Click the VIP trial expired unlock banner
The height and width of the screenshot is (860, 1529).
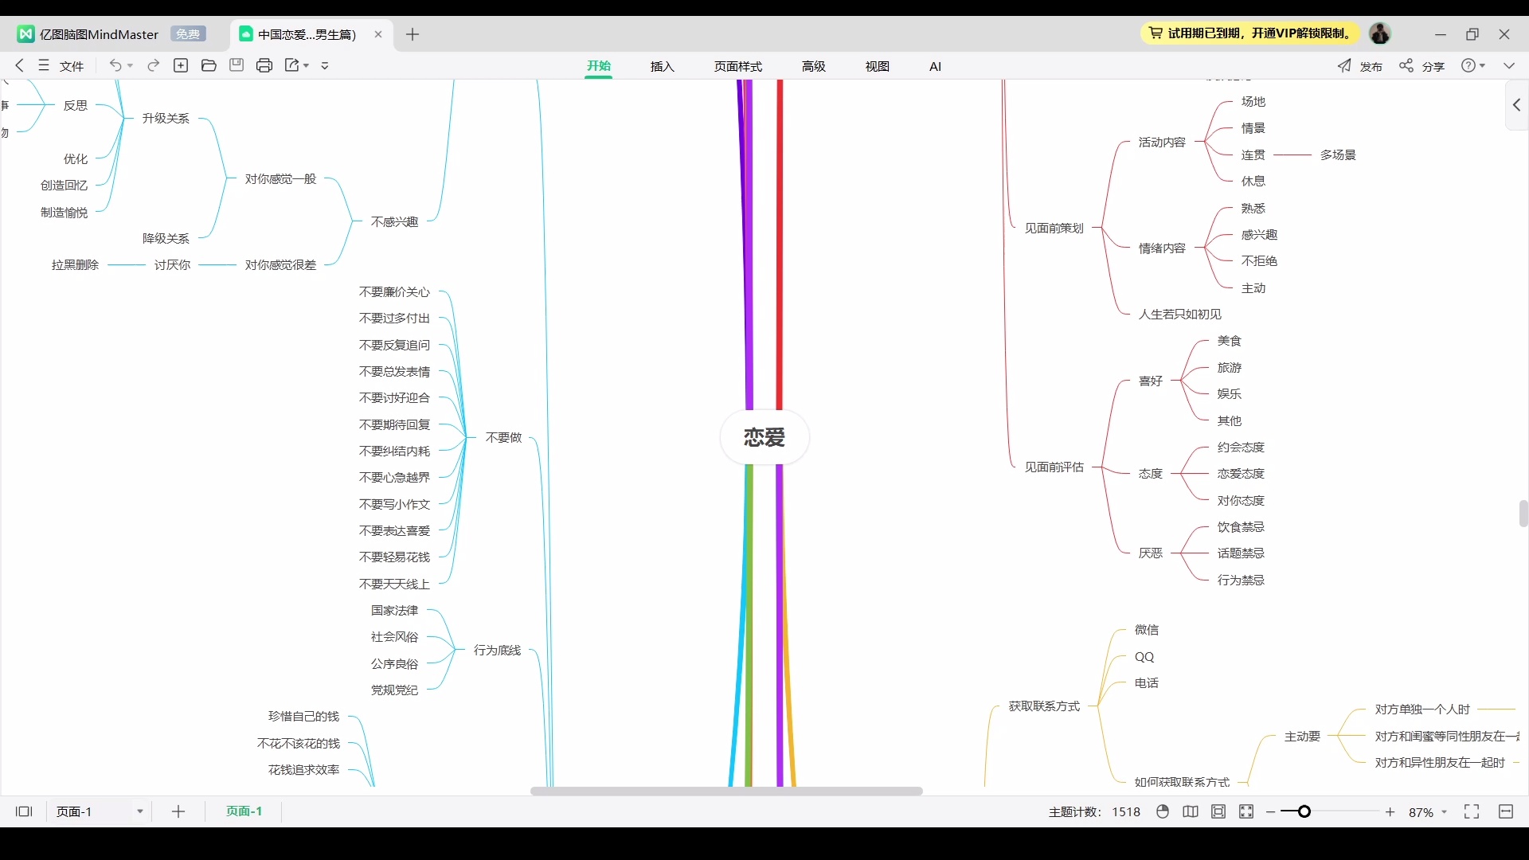point(1250,33)
